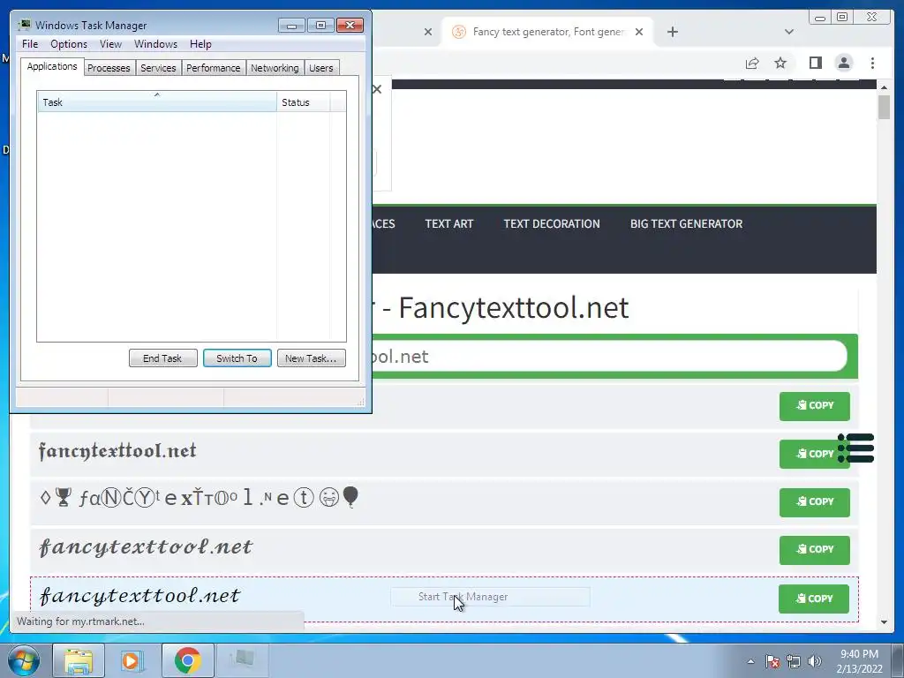This screenshot has height=678, width=904.
Task: Click the emoji-decorated fancy text row
Action: click(199, 497)
